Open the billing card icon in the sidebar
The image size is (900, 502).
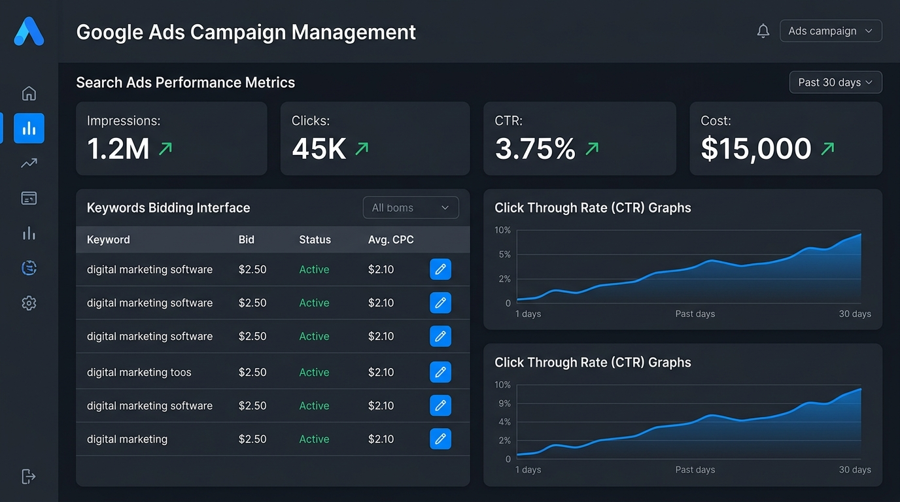pyautogui.click(x=29, y=198)
